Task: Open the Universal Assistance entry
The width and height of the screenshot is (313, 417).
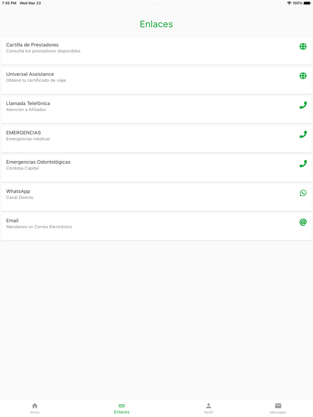Action: [30, 74]
